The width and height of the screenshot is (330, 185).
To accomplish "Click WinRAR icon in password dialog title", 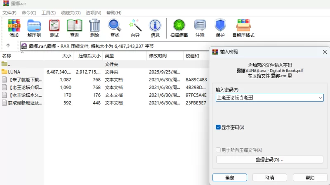I will click(x=215, y=52).
